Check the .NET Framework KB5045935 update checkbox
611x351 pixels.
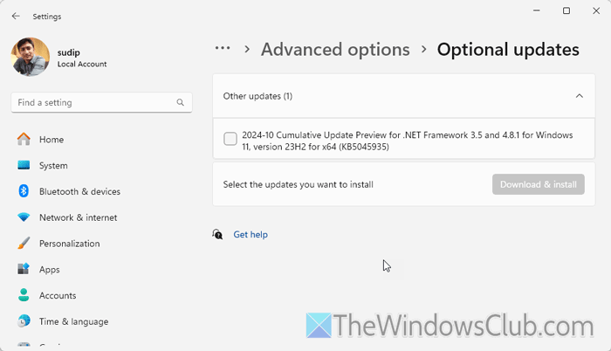coord(230,140)
